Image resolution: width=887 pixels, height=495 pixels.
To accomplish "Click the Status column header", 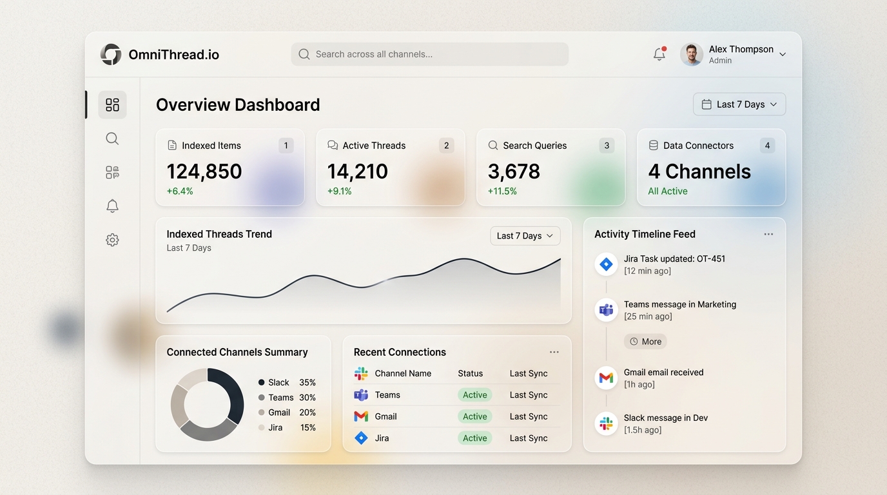I will click(x=471, y=373).
